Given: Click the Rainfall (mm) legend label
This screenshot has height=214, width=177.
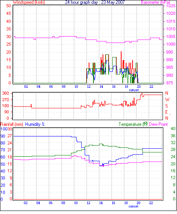Looking at the screenshot, I should coord(12,124).
